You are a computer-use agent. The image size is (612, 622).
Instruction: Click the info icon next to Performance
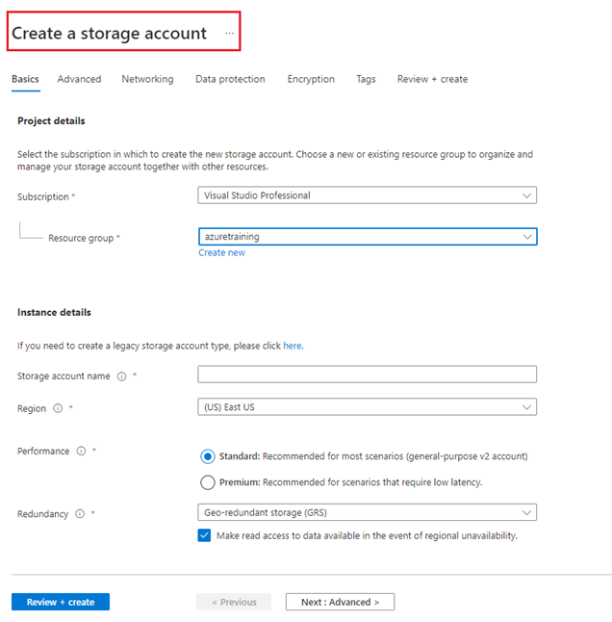coord(81,451)
